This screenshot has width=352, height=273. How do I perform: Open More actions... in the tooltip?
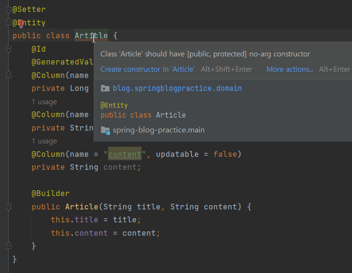290,69
